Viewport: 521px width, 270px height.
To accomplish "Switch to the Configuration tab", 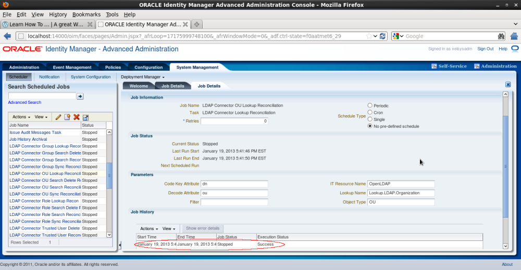I will (148, 67).
